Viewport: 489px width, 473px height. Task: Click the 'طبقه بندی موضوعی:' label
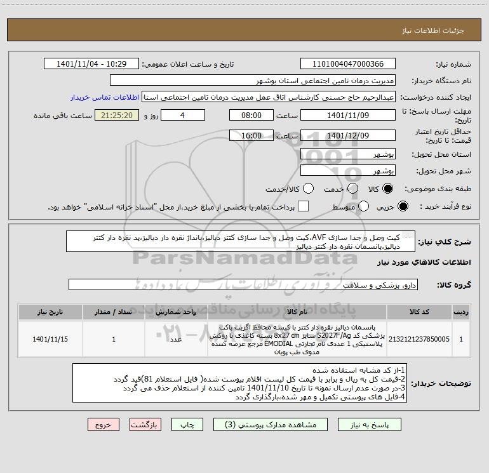(x=438, y=189)
